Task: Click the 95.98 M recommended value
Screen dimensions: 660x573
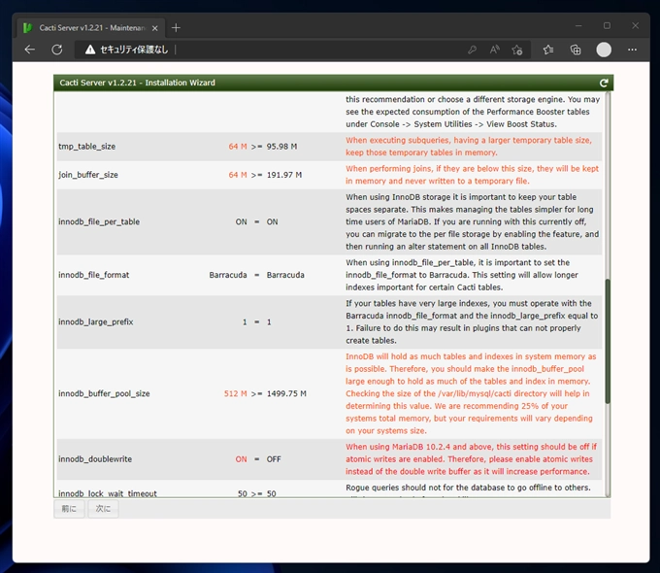Action: 281,147
